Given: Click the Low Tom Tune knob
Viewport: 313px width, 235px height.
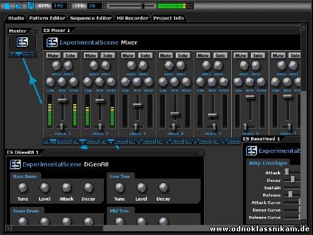Looking at the screenshot, I should (x=120, y=187).
